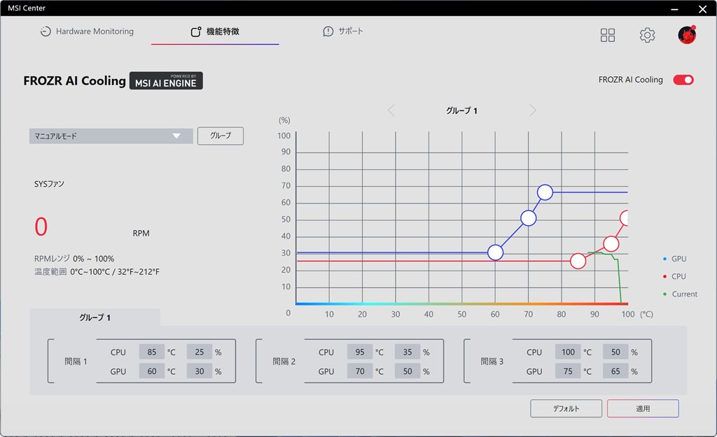Click the 間隔 3 label
This screenshot has height=437, width=717.
(x=492, y=361)
